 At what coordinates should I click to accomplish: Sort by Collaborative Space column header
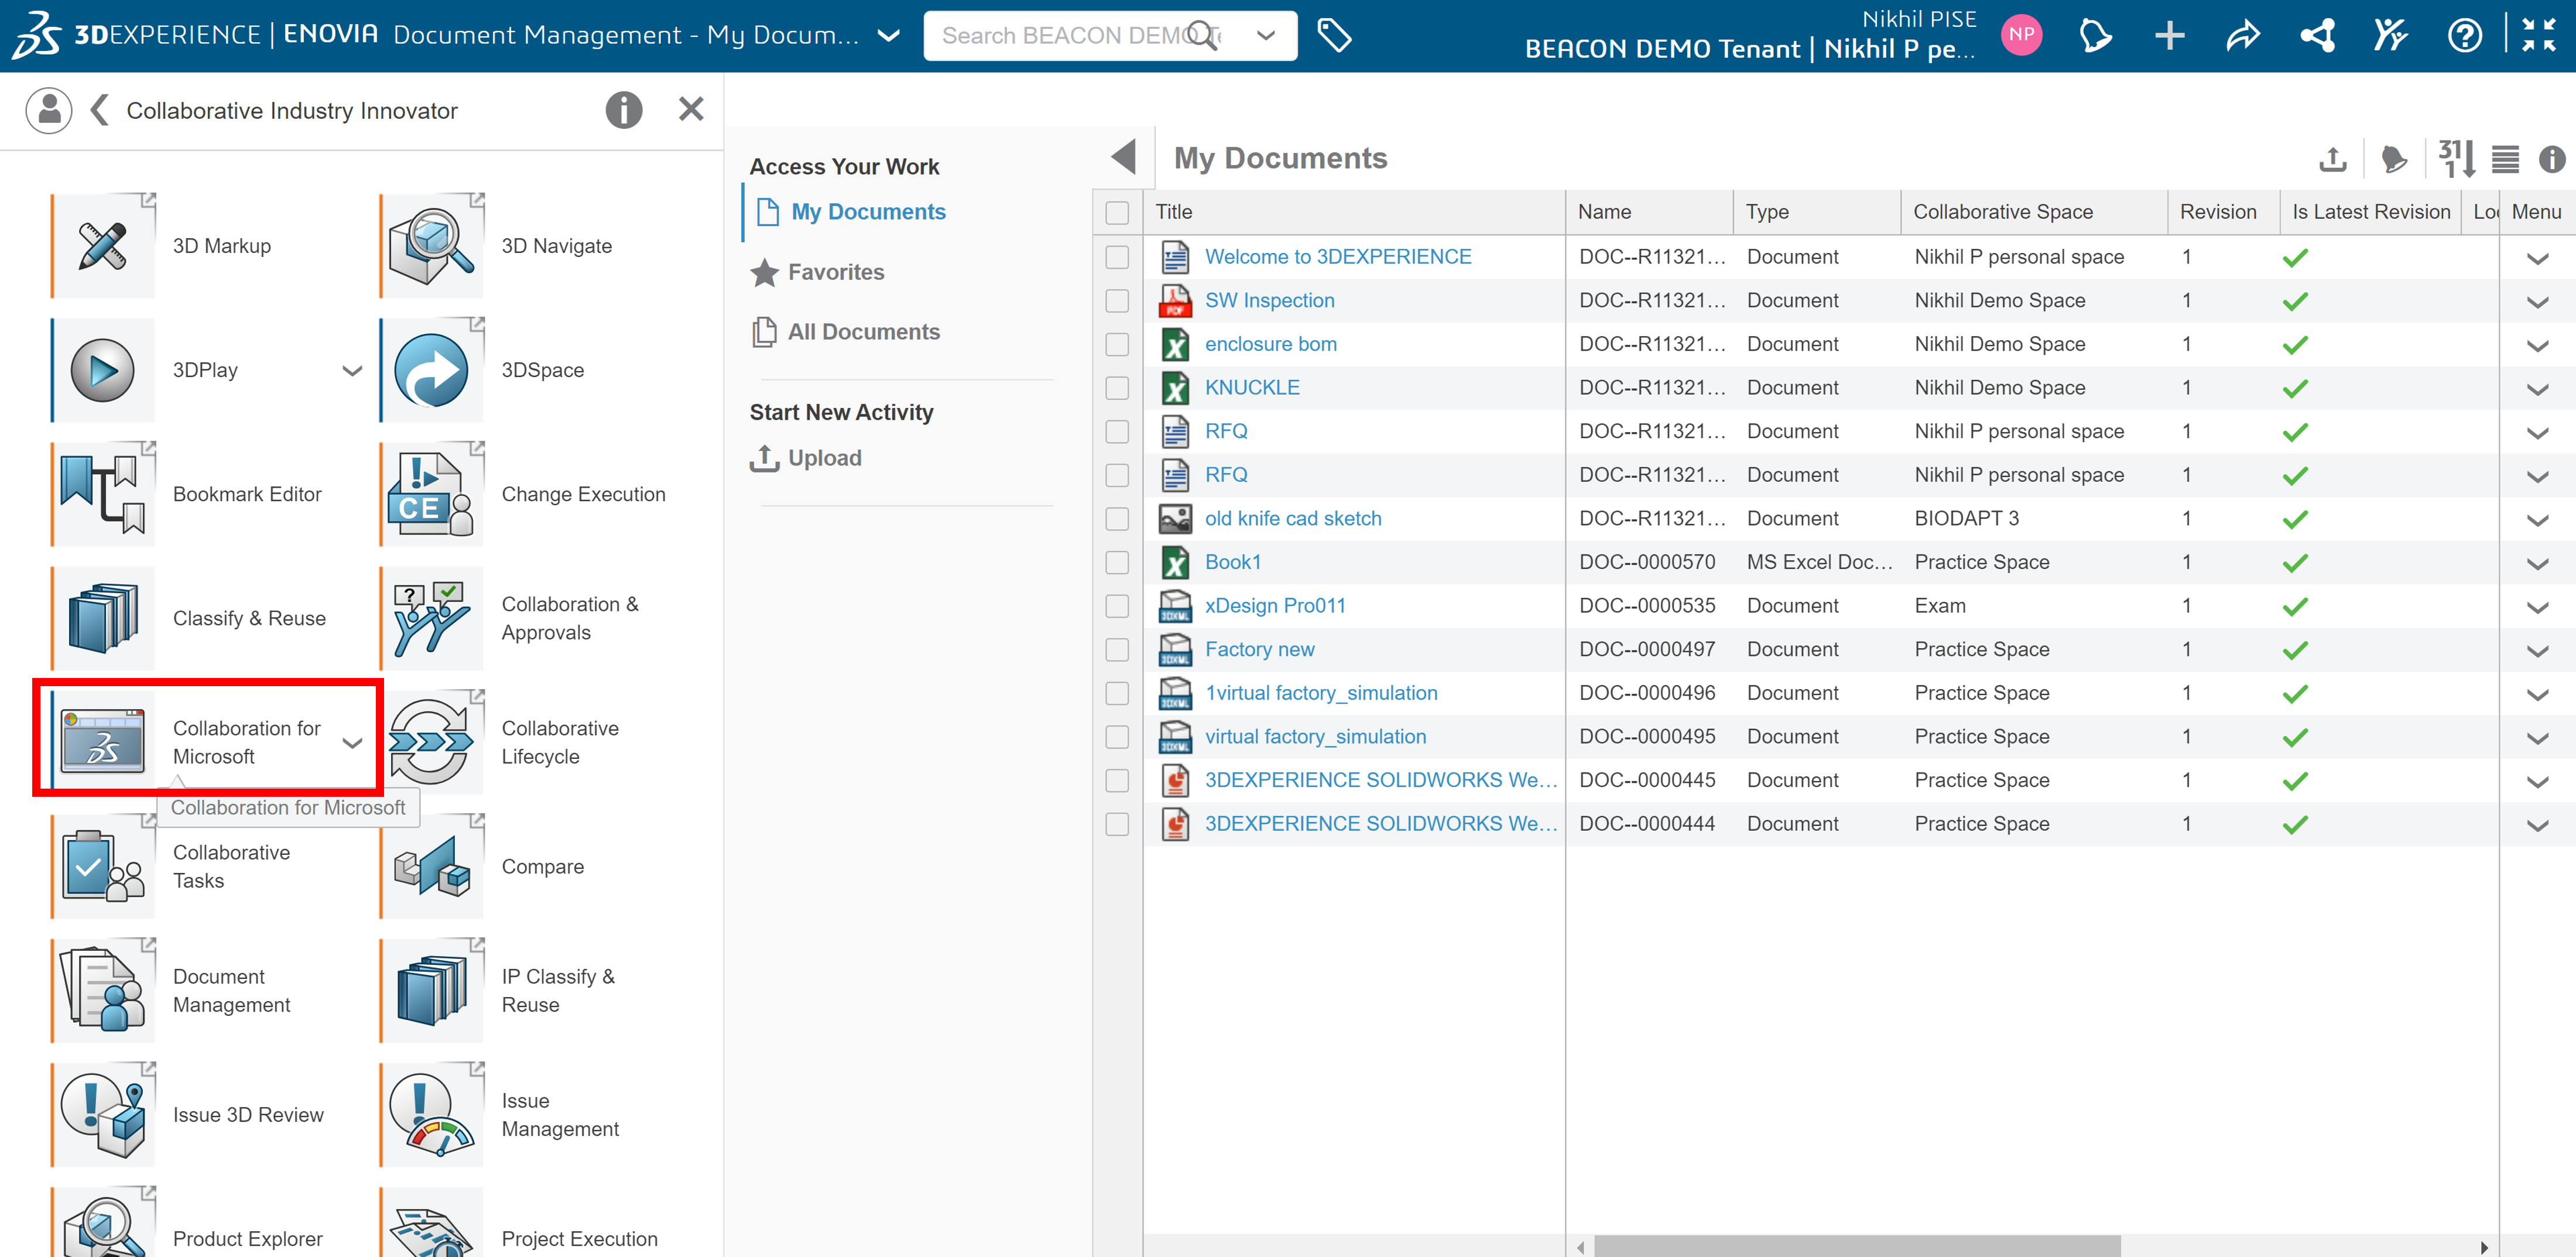2033,212
